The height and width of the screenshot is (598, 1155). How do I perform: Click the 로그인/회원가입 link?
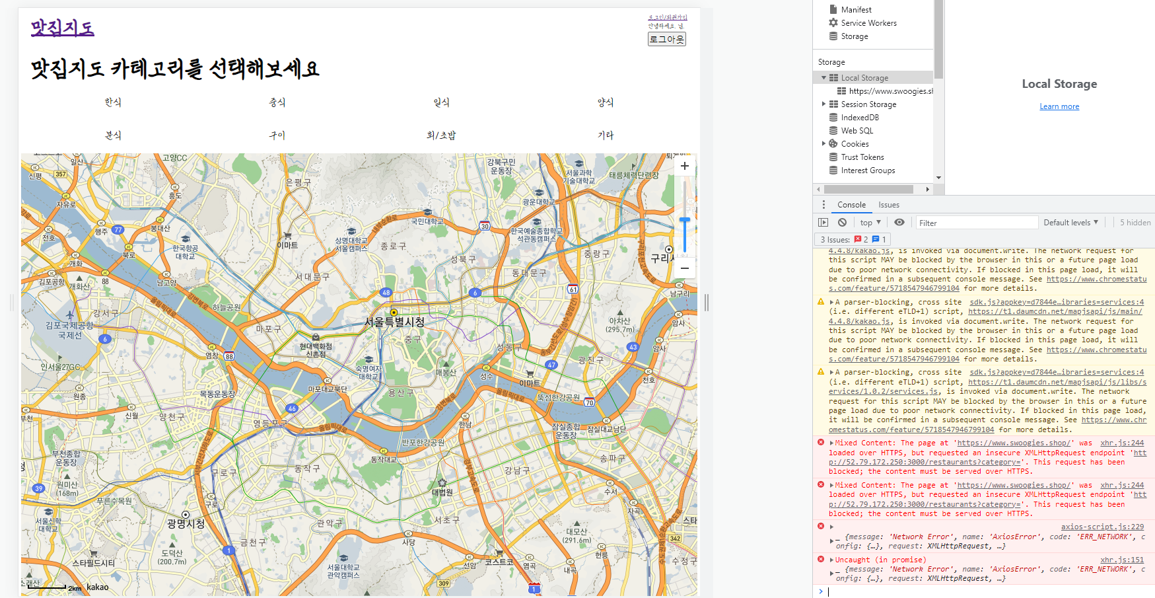pos(667,17)
